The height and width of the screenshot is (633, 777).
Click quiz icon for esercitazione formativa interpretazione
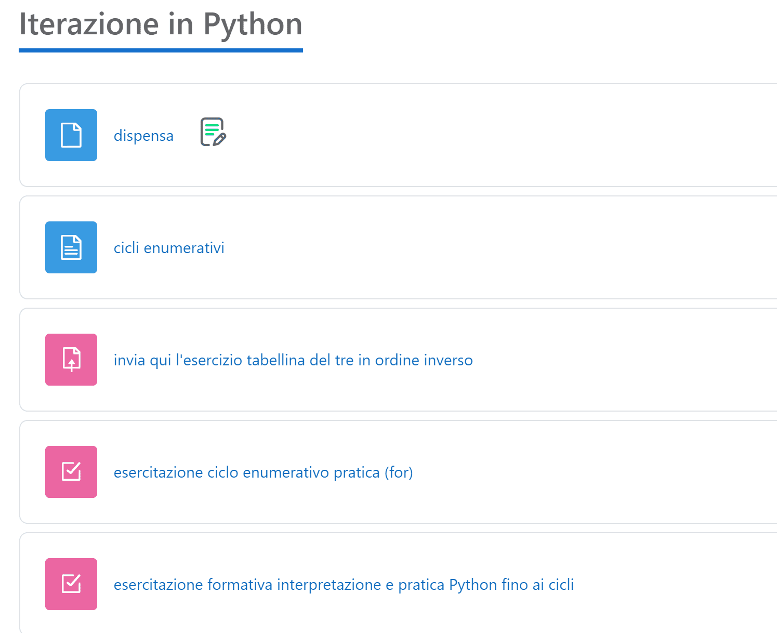coord(71,584)
